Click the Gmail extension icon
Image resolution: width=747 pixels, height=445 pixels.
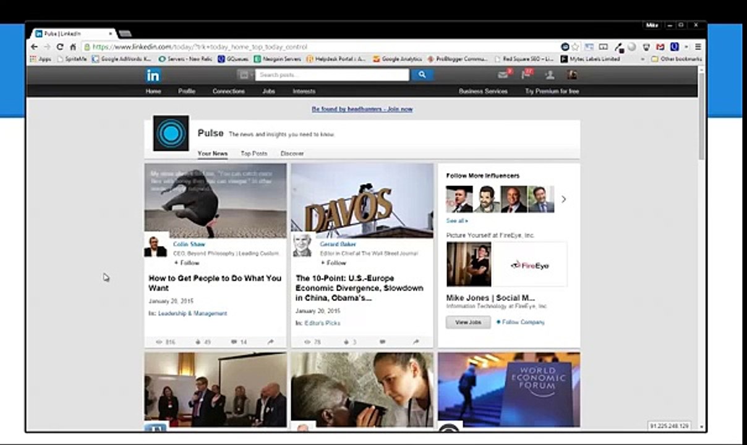pos(660,47)
